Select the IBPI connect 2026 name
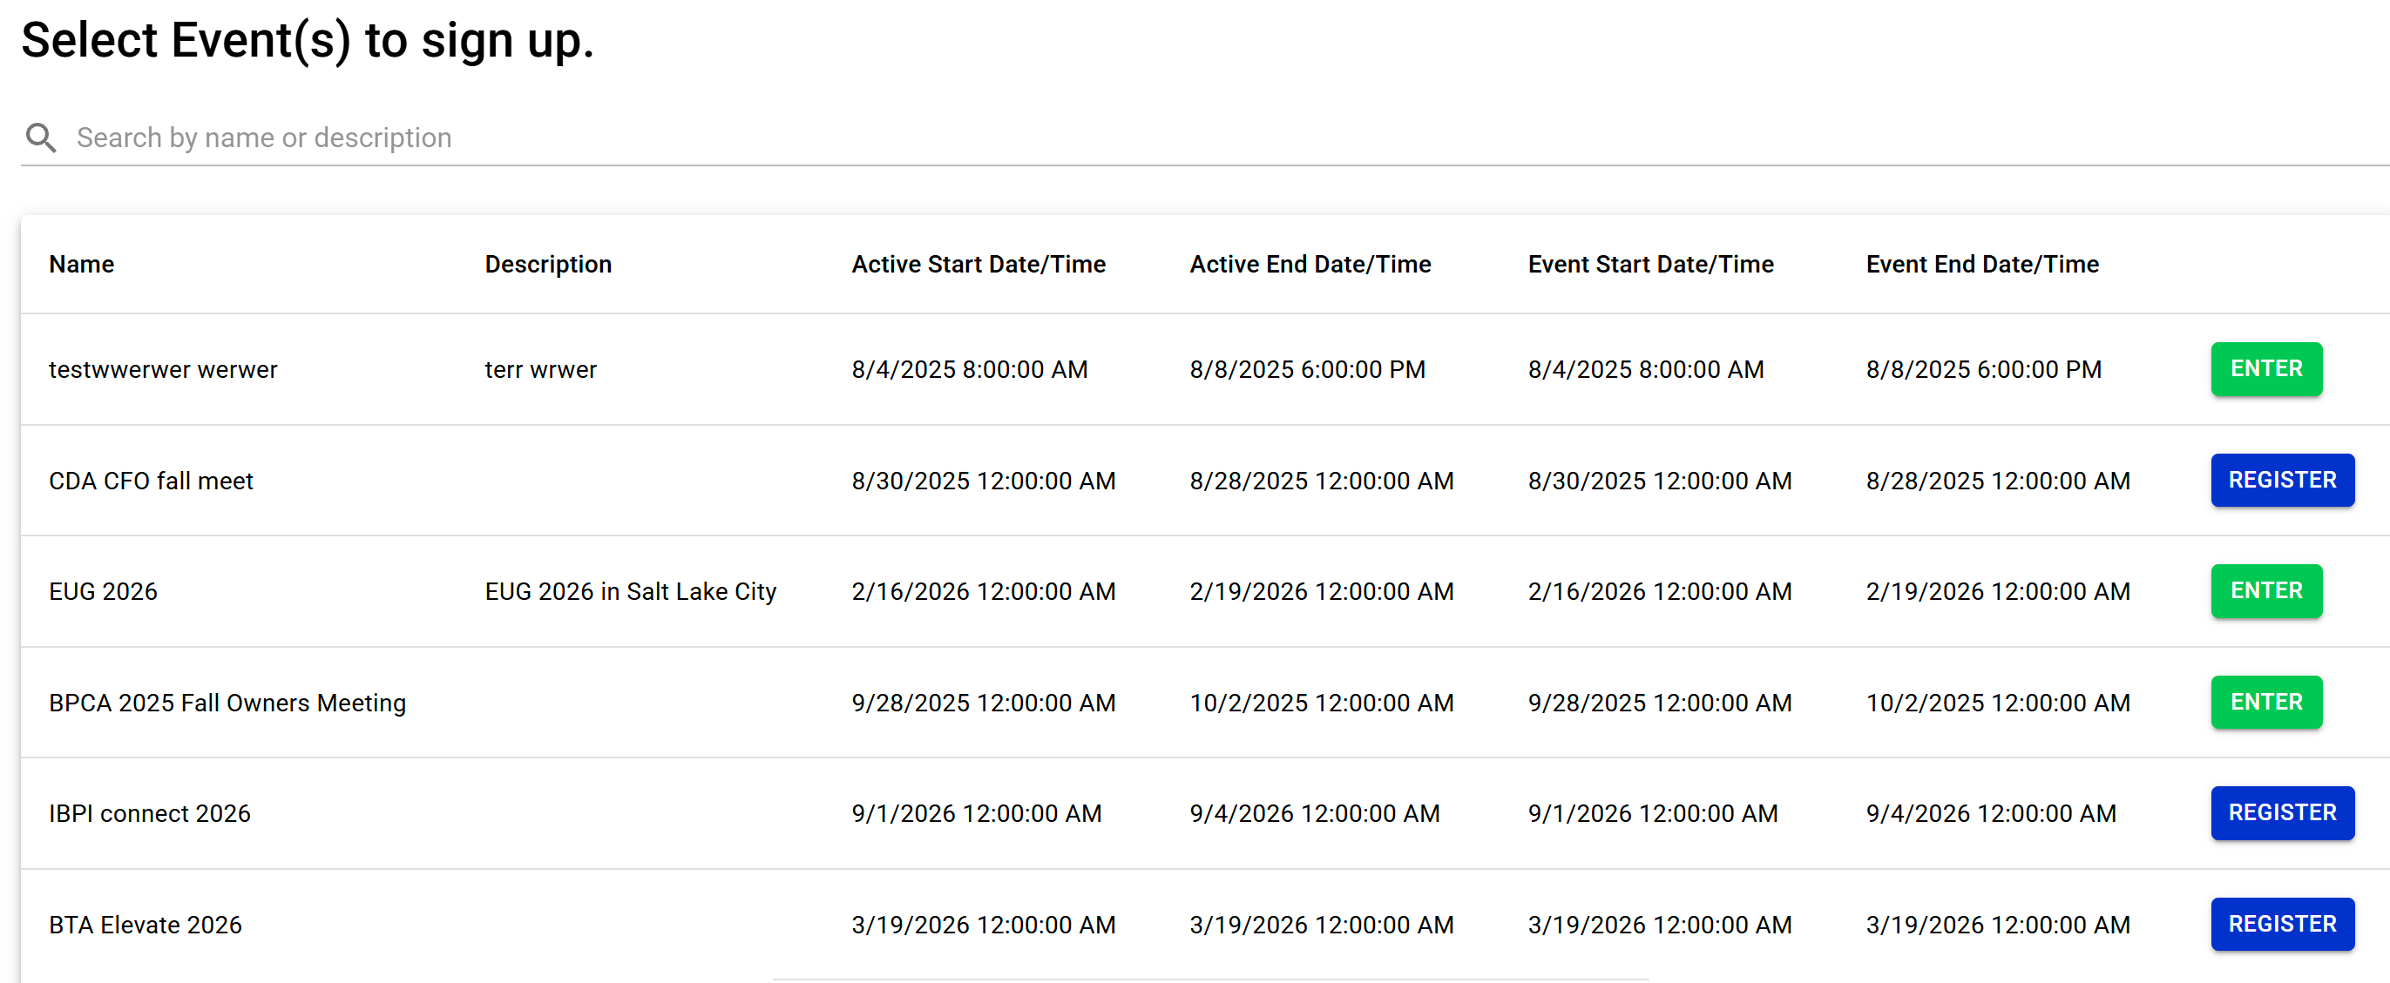Image resolution: width=2390 pixels, height=983 pixels. tap(149, 813)
